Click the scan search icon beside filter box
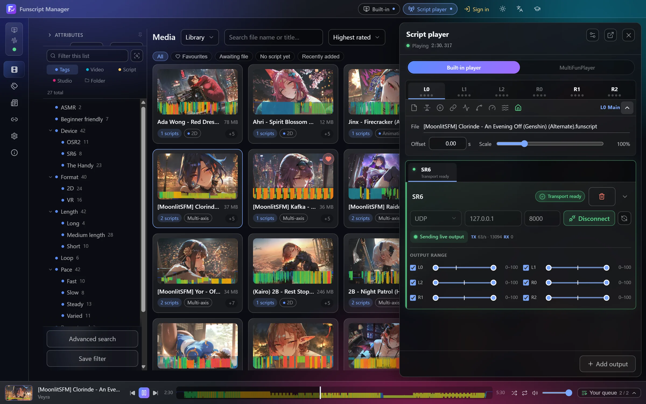 (137, 56)
